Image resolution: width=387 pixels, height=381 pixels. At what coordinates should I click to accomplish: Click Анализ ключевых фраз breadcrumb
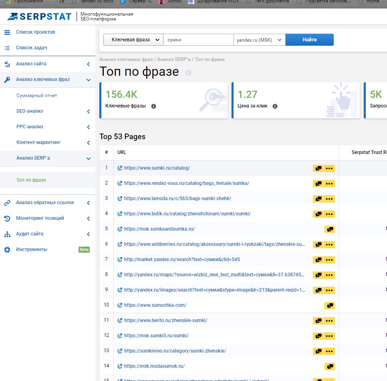[x=126, y=59]
